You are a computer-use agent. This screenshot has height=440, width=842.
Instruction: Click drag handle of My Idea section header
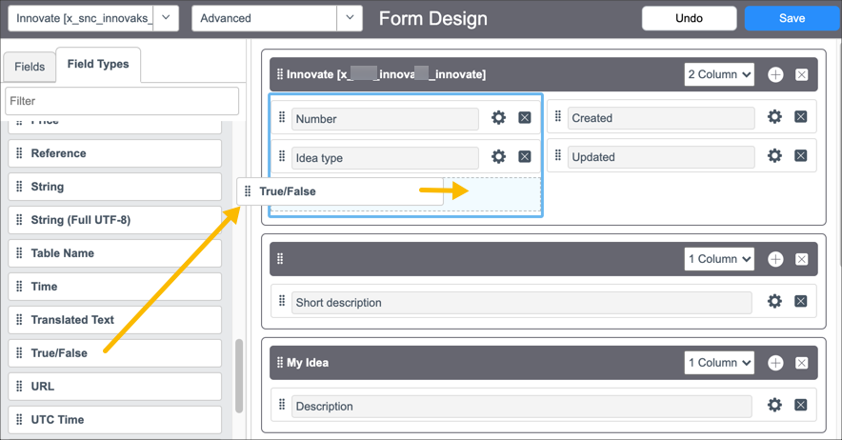280,363
